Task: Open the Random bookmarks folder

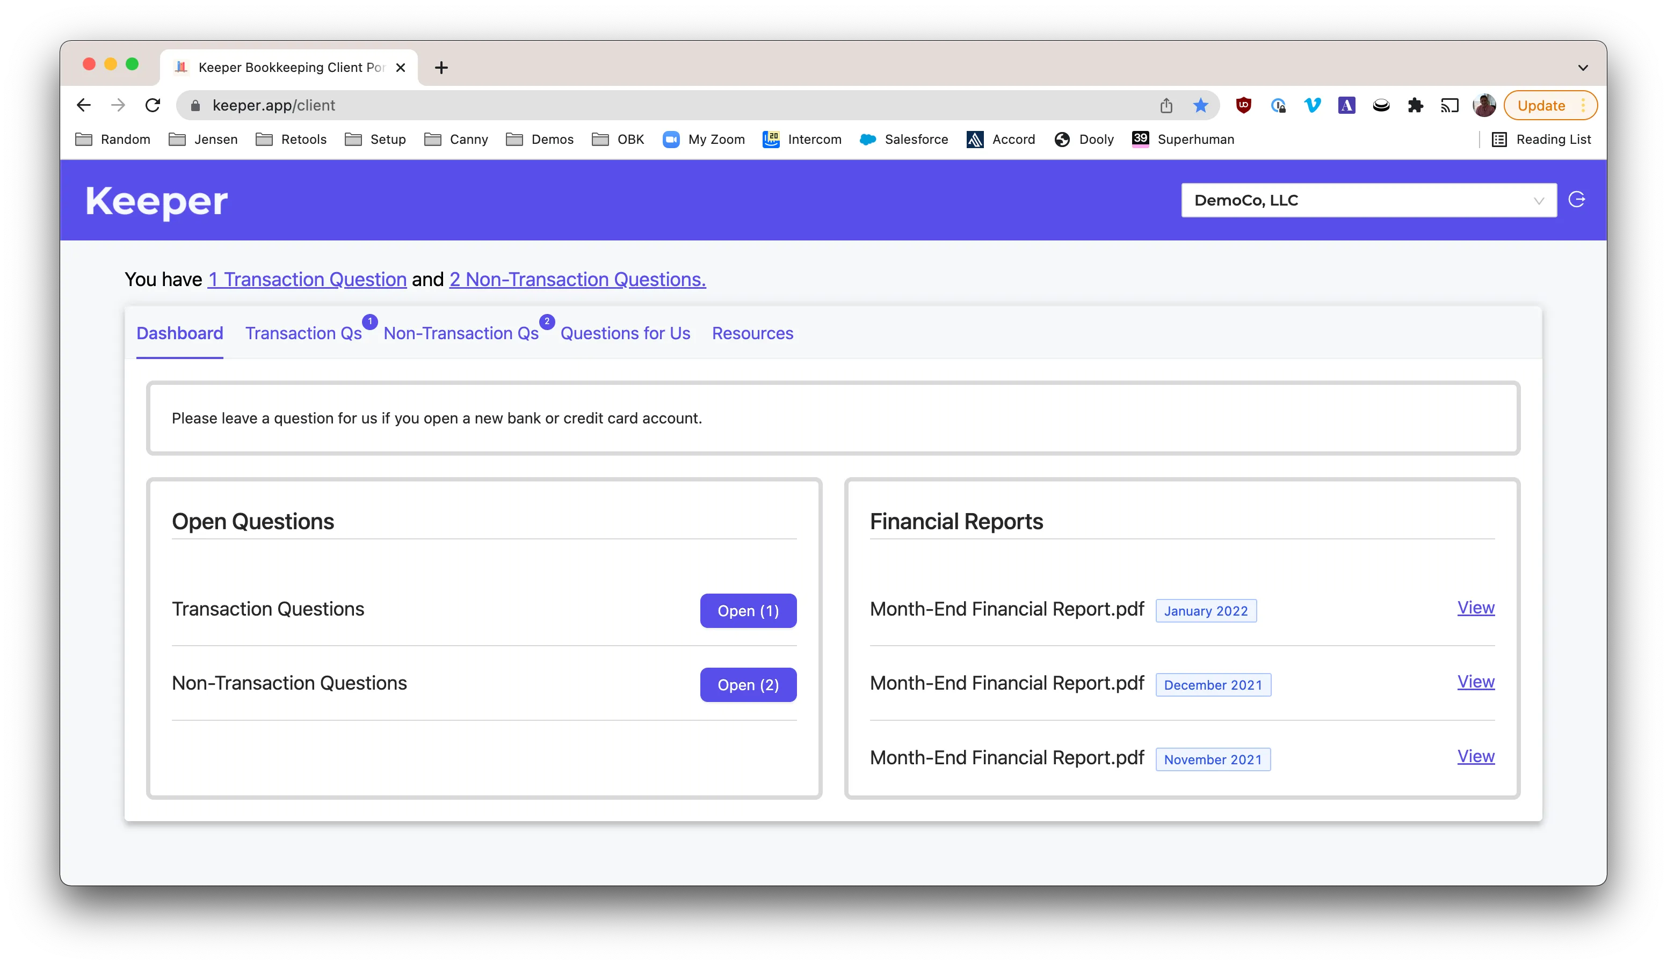Action: point(113,140)
